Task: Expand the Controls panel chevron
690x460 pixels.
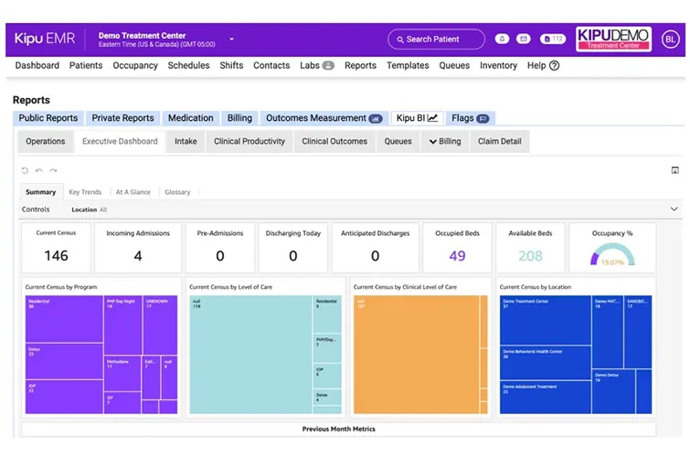Action: (x=674, y=209)
